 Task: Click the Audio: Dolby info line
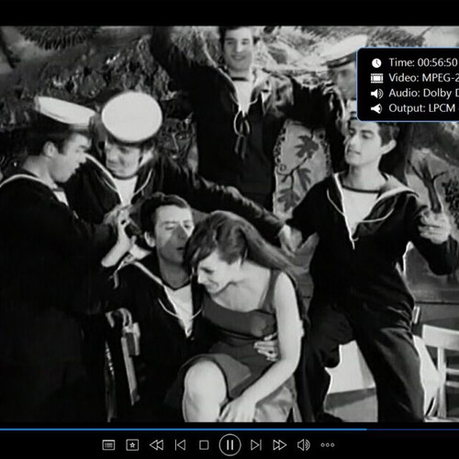click(x=424, y=93)
